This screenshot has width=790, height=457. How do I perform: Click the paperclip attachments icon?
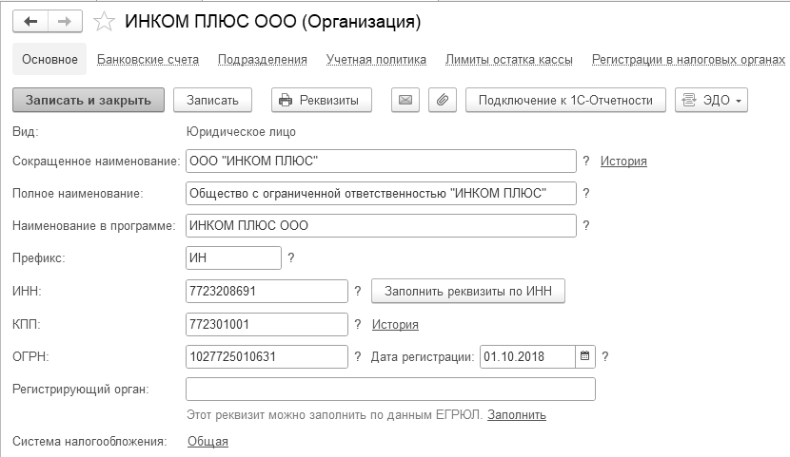pyautogui.click(x=442, y=100)
